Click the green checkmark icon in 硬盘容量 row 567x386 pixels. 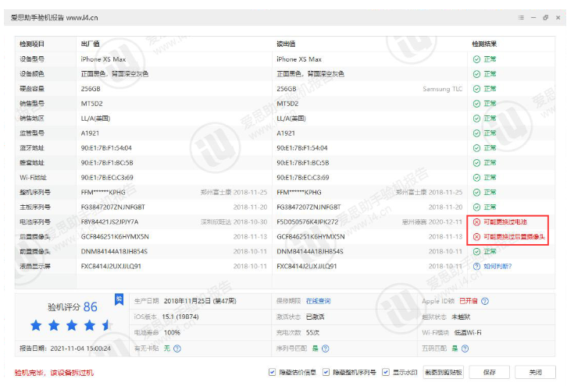tap(476, 89)
